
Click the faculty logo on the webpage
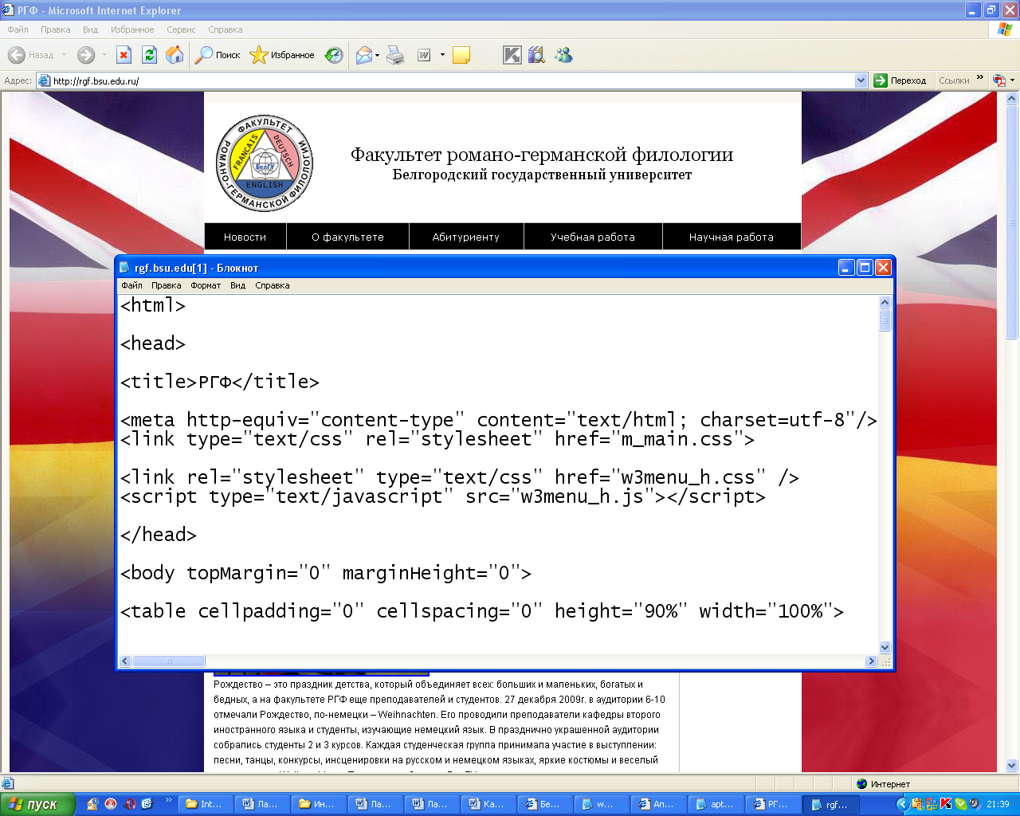point(265,163)
